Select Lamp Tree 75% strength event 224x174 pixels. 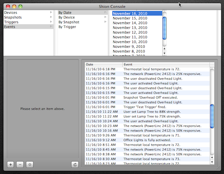click(147, 116)
